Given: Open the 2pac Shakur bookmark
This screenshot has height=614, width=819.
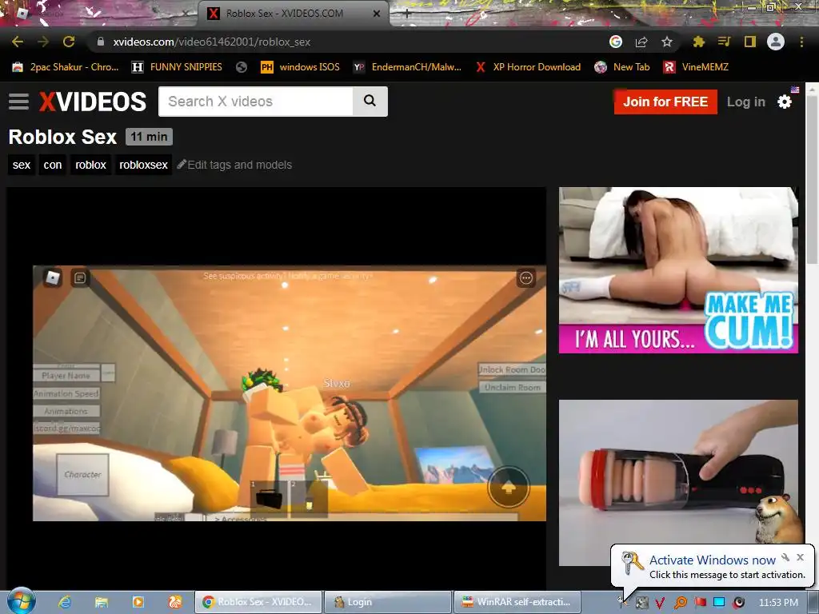Looking at the screenshot, I should point(66,67).
